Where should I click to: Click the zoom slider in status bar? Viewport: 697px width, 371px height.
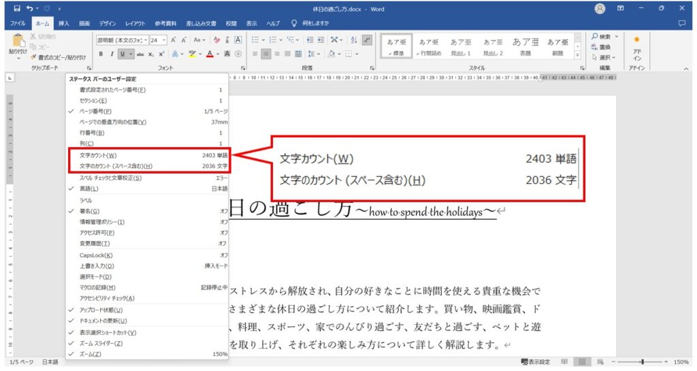[x=641, y=362]
